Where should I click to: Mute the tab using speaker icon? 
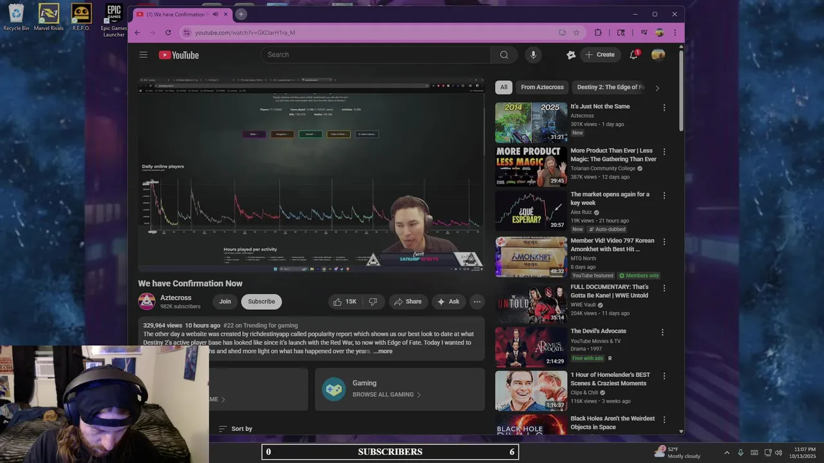pyautogui.click(x=216, y=14)
